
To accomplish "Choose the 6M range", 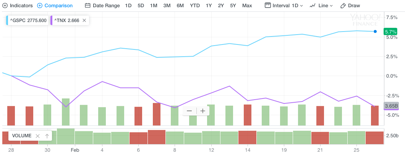I will click(x=180, y=6).
